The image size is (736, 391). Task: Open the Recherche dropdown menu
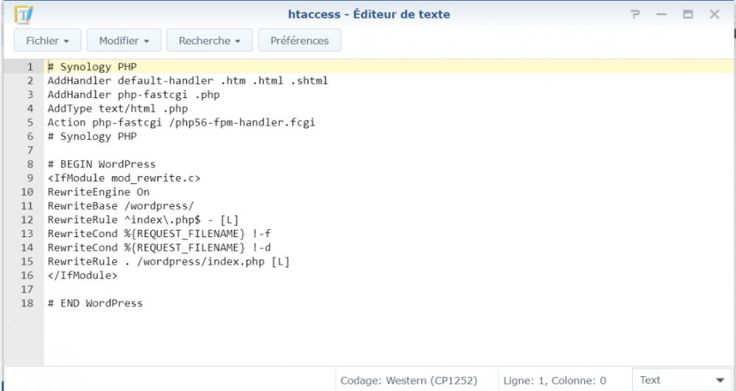tap(209, 40)
